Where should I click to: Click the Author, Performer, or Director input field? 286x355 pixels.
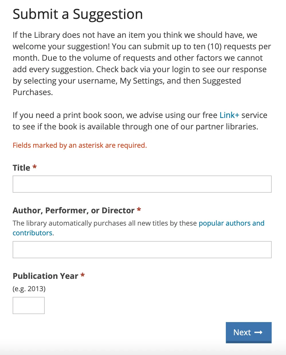142,249
